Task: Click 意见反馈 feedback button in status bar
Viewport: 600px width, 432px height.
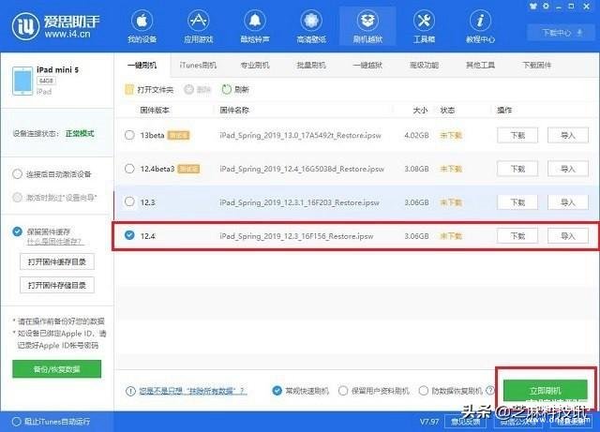Action: pyautogui.click(x=465, y=422)
